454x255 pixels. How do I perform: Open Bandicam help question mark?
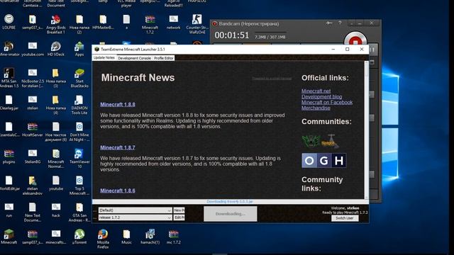coord(340,23)
